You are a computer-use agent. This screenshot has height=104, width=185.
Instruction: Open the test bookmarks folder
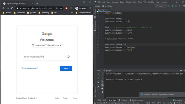(54, 13)
